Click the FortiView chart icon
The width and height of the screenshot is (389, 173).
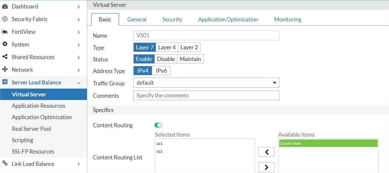(x=5, y=32)
